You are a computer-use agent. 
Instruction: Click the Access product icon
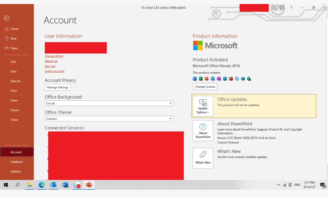[231, 79]
